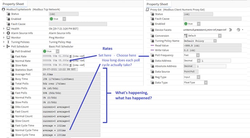Click property icon beside Total Polls
This screenshot has width=250, height=138.
[12, 84]
